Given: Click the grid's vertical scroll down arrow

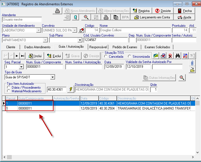Looking at the screenshot, I should [198, 152].
